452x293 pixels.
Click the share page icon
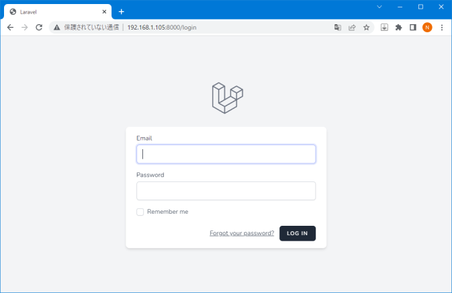coord(352,28)
